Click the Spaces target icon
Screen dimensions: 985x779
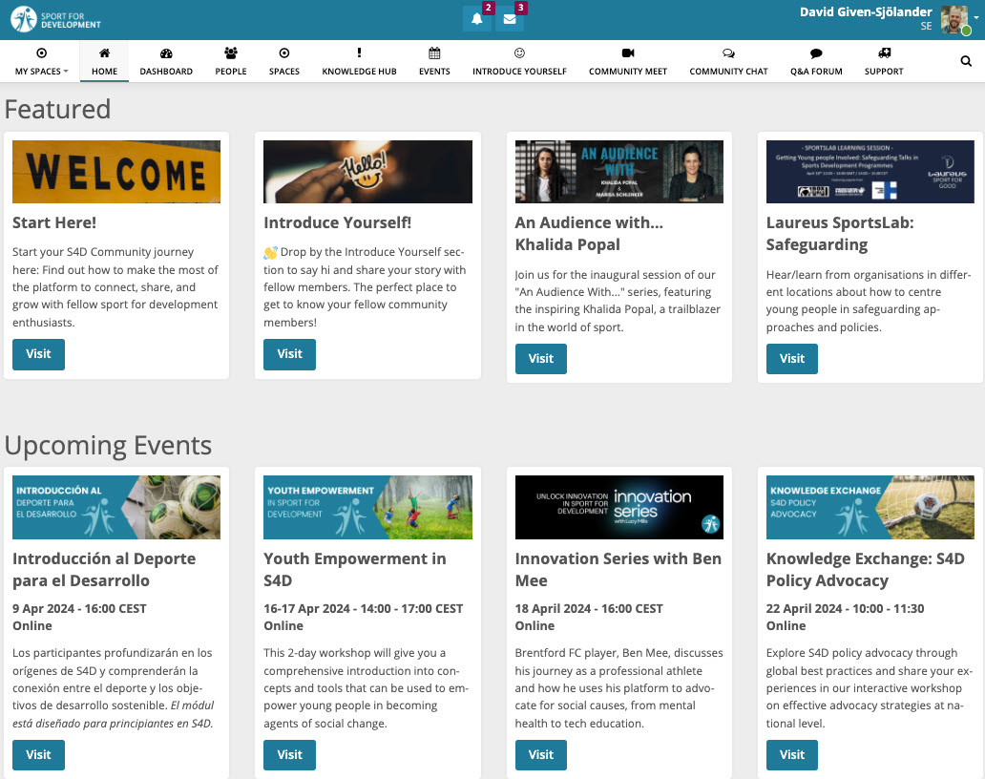(283, 53)
